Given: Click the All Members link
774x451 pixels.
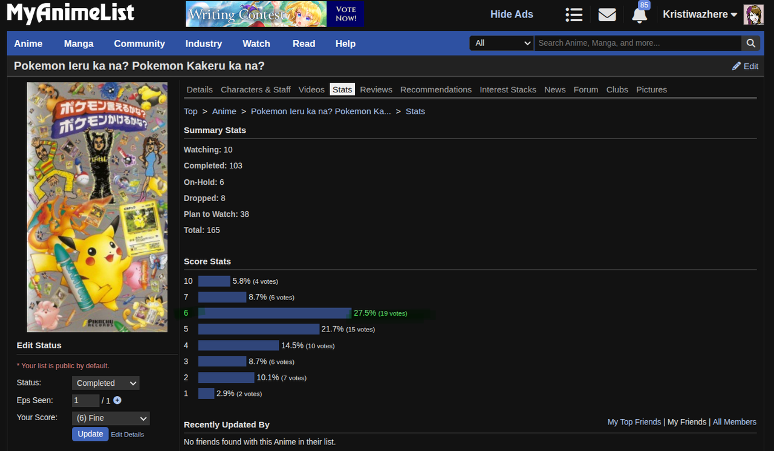Looking at the screenshot, I should 735,422.
